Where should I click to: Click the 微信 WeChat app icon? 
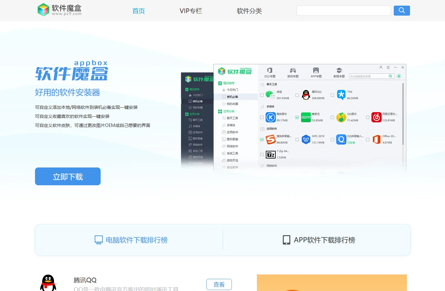tap(270, 95)
